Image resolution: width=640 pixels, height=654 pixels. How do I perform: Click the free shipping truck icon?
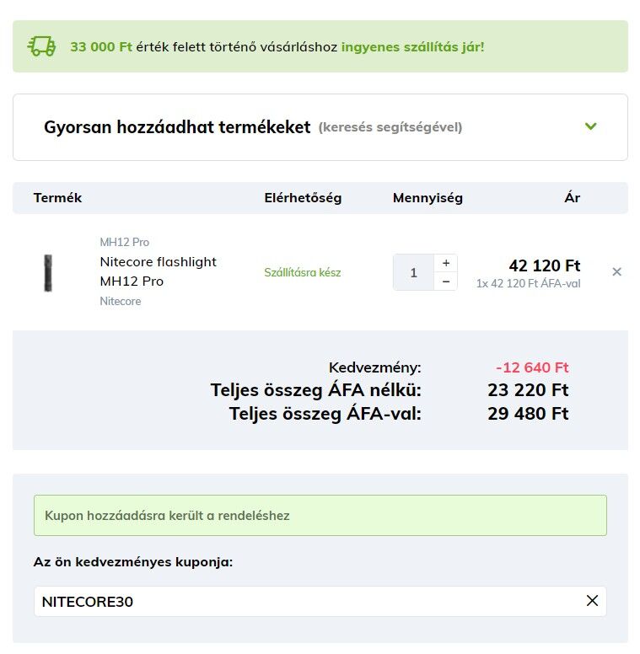coord(41,46)
